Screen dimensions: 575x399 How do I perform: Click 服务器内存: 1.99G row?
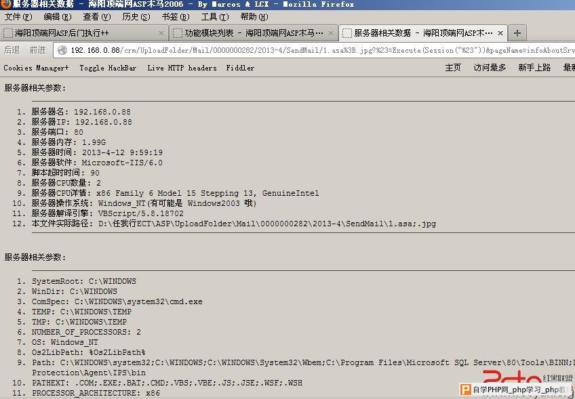click(68, 142)
